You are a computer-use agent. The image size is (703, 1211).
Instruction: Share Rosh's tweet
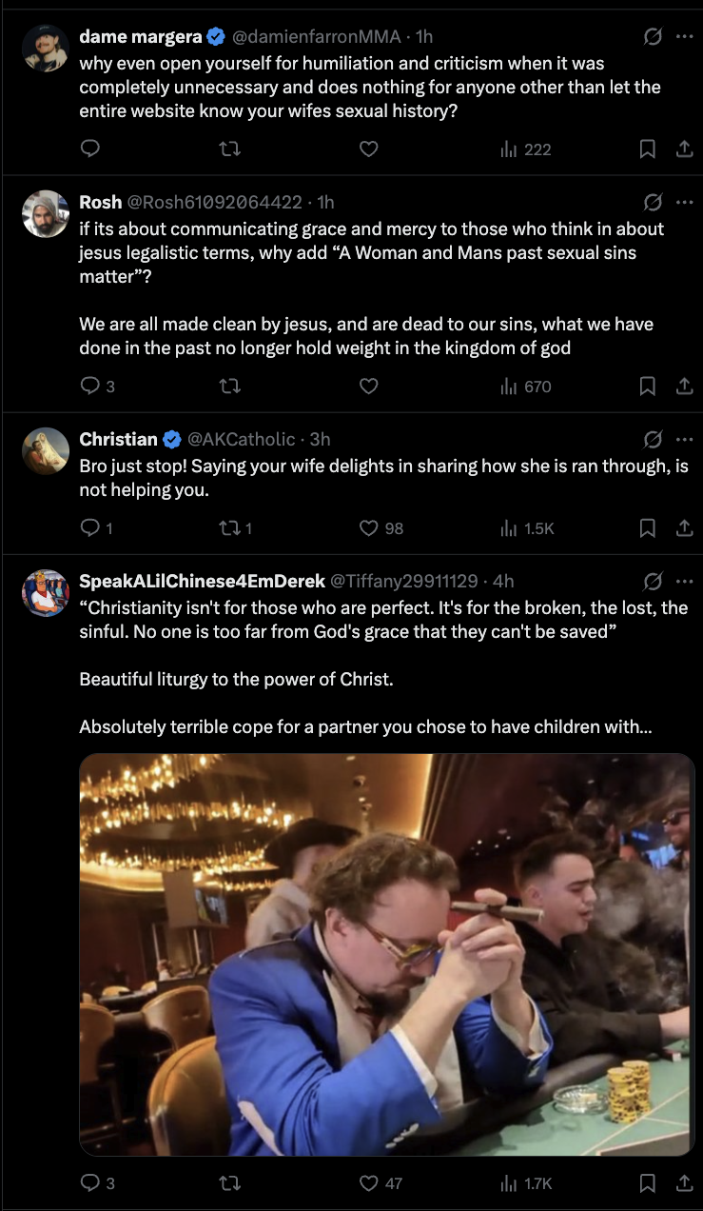(683, 386)
